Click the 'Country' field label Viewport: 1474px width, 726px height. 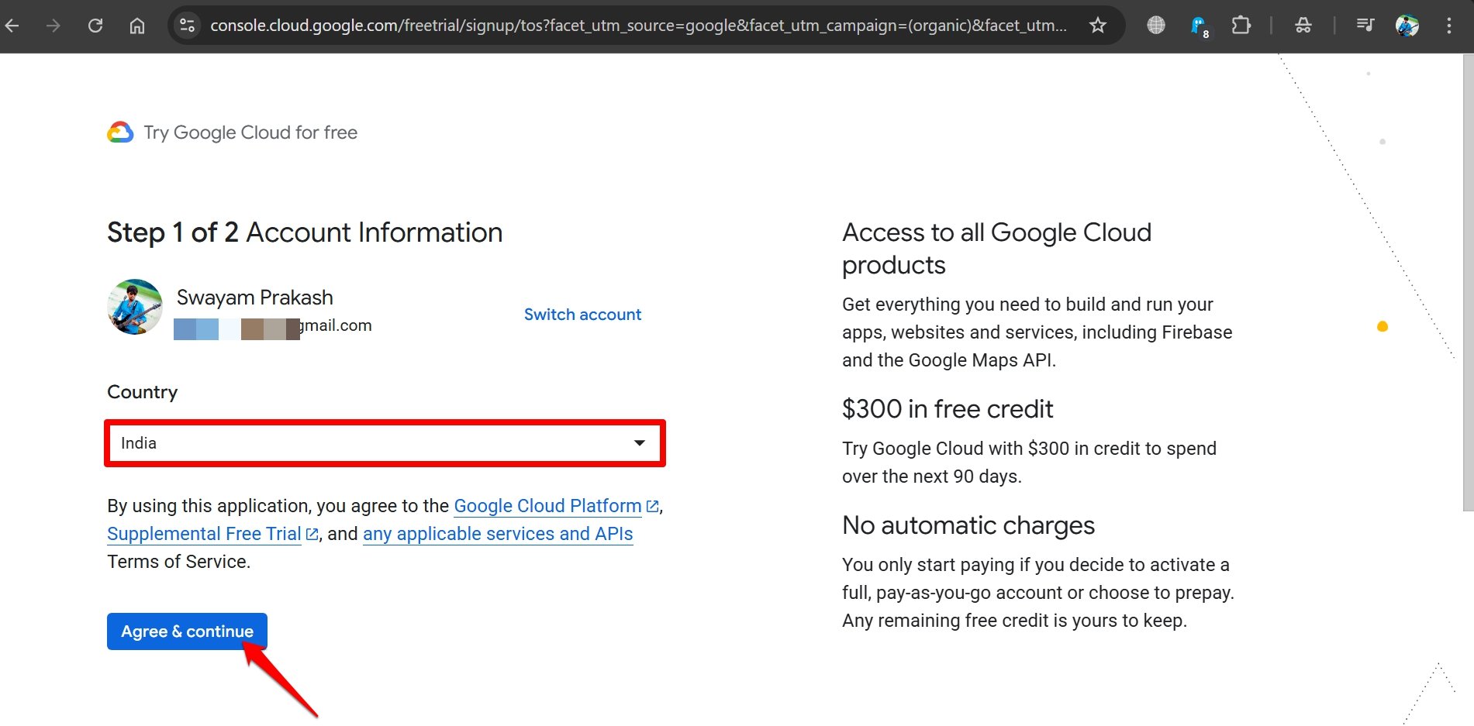click(143, 392)
